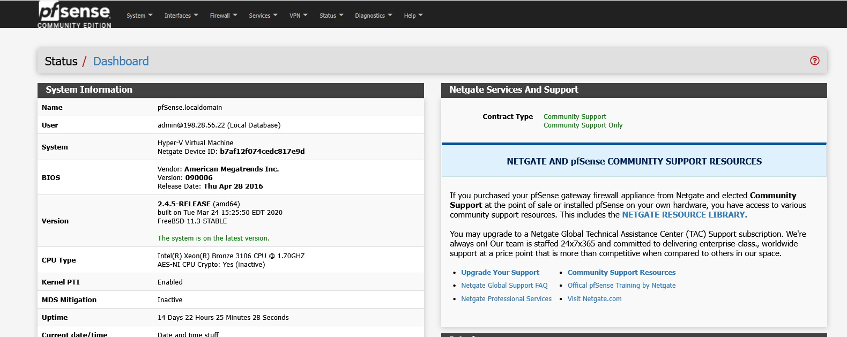Click the System Information panel header

(x=89, y=90)
